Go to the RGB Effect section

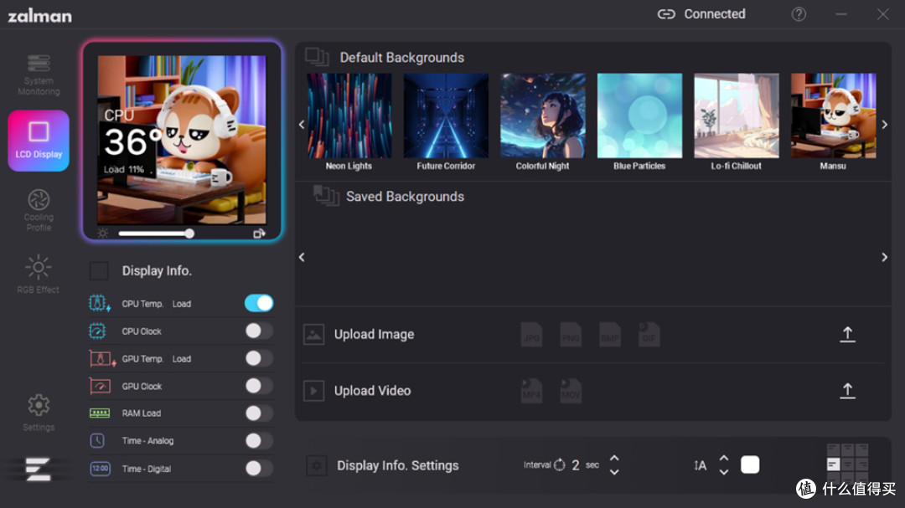[38, 275]
